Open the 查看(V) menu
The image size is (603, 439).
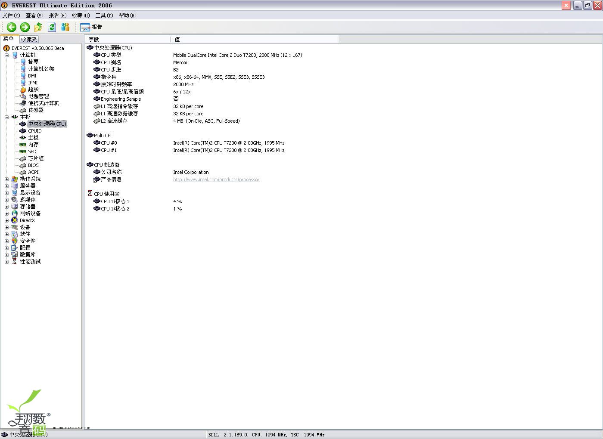[34, 15]
